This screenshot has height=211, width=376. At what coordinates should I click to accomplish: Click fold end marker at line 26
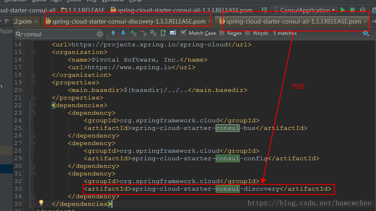pos(33,136)
